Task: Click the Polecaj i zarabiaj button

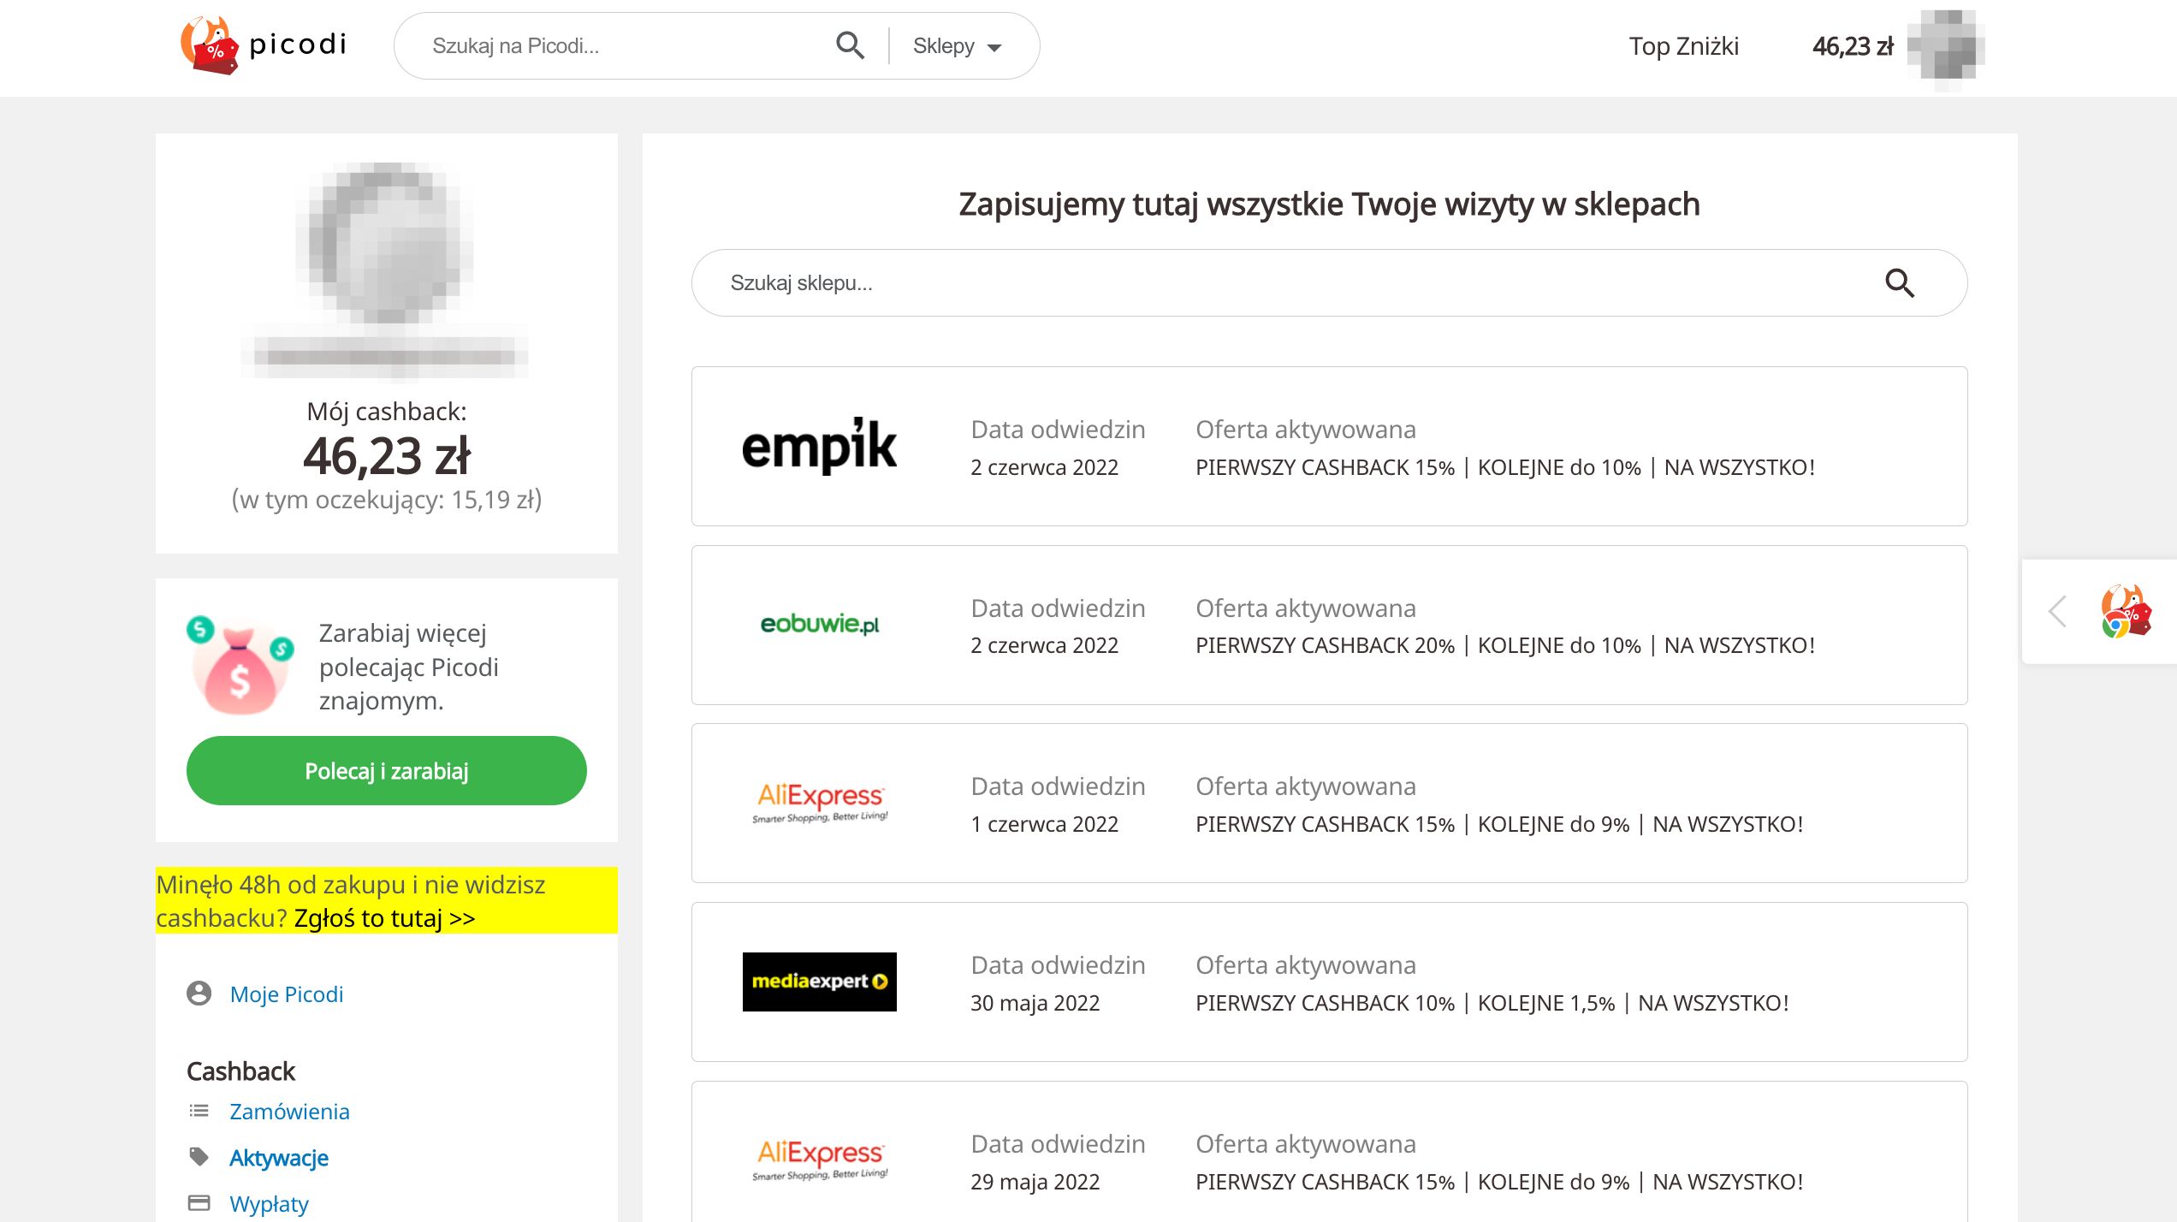Action: tap(387, 771)
